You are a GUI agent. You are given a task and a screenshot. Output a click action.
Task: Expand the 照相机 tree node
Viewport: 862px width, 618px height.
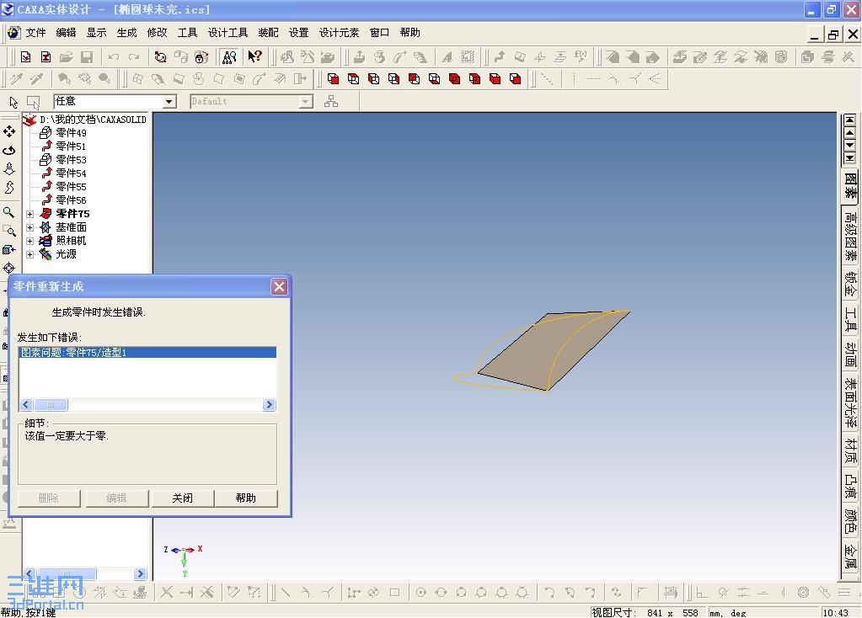[x=30, y=241]
